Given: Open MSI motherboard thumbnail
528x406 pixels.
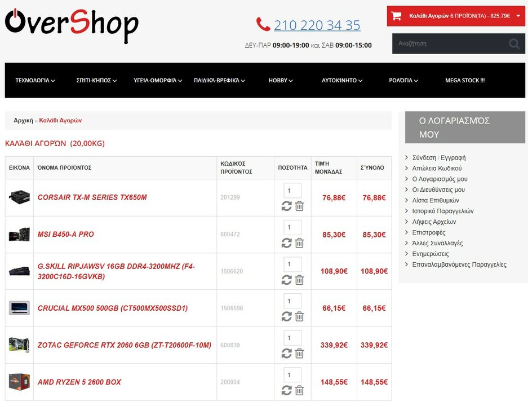Looking at the screenshot, I should coord(19,234).
